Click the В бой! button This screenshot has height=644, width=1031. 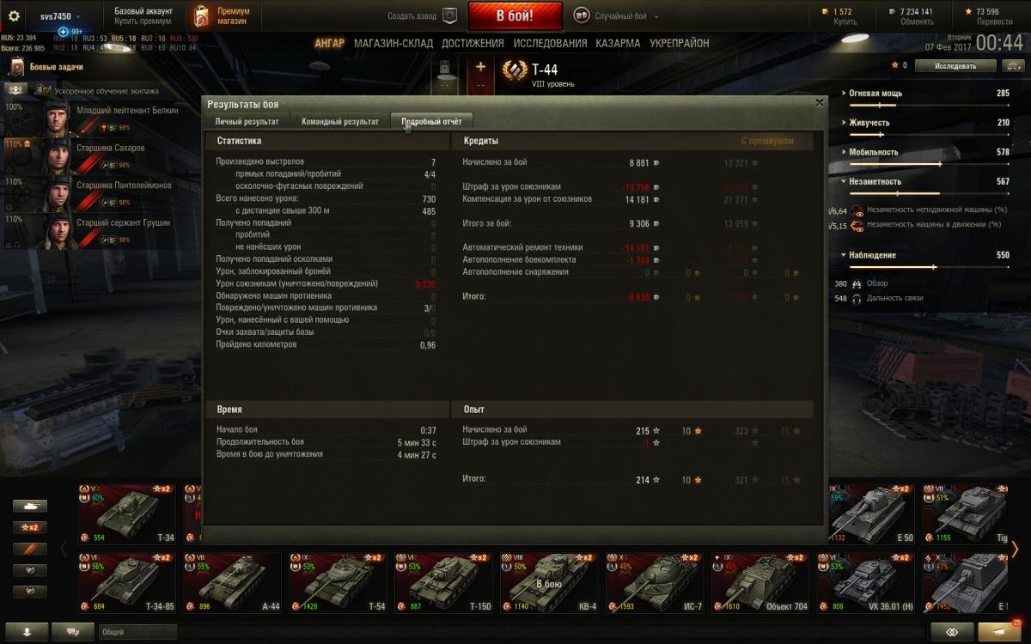pyautogui.click(x=515, y=16)
